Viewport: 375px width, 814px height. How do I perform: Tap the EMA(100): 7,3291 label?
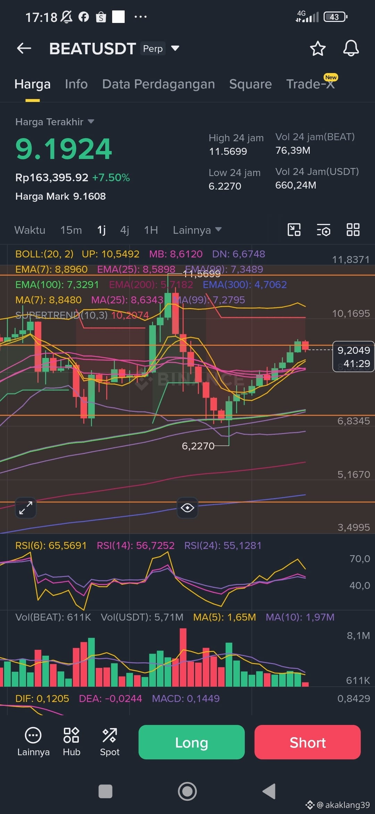pos(57,285)
